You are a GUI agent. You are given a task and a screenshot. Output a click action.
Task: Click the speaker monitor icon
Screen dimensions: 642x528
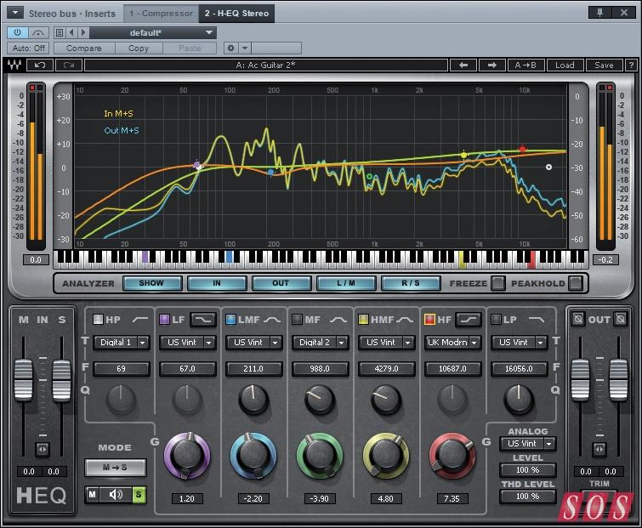(x=116, y=495)
